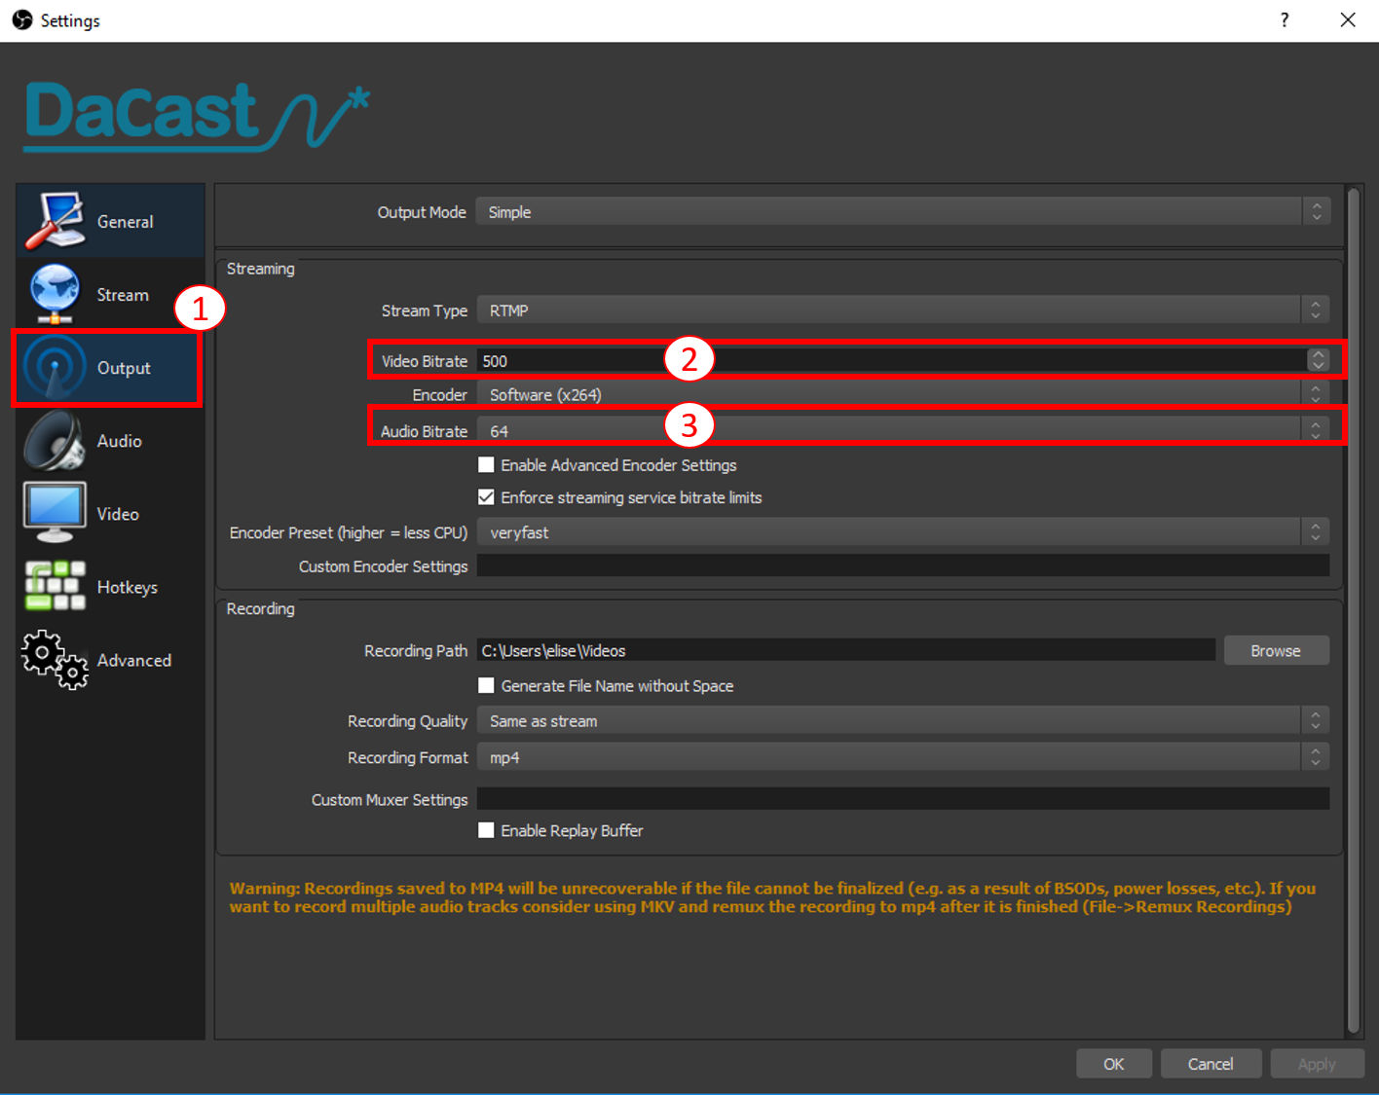Viewport: 1379px width, 1095px height.
Task: Select the Video monitor icon
Action: (55, 513)
